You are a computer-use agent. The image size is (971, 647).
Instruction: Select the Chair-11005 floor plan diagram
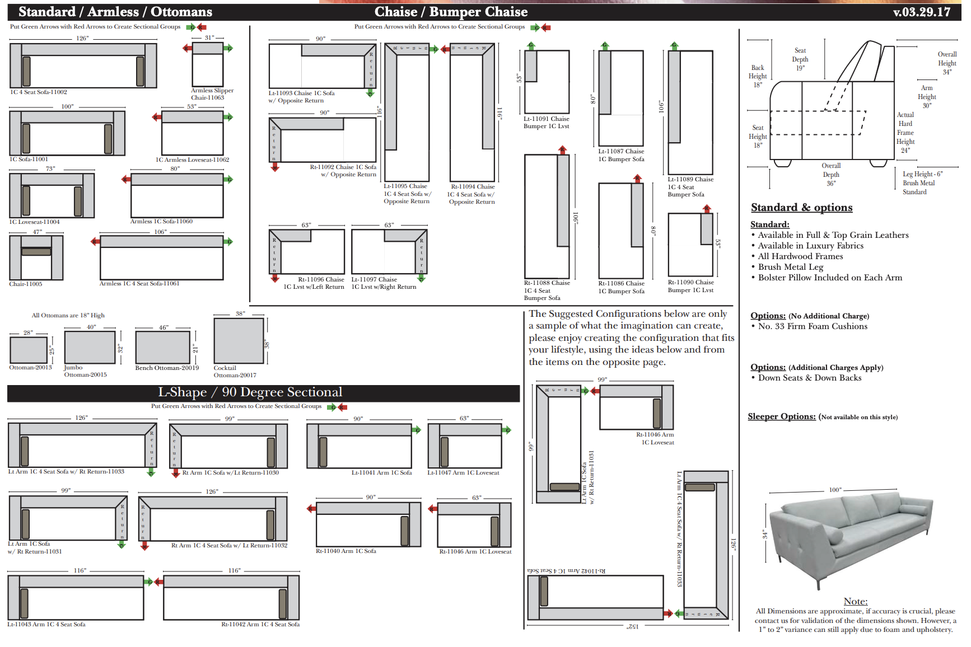[36, 257]
